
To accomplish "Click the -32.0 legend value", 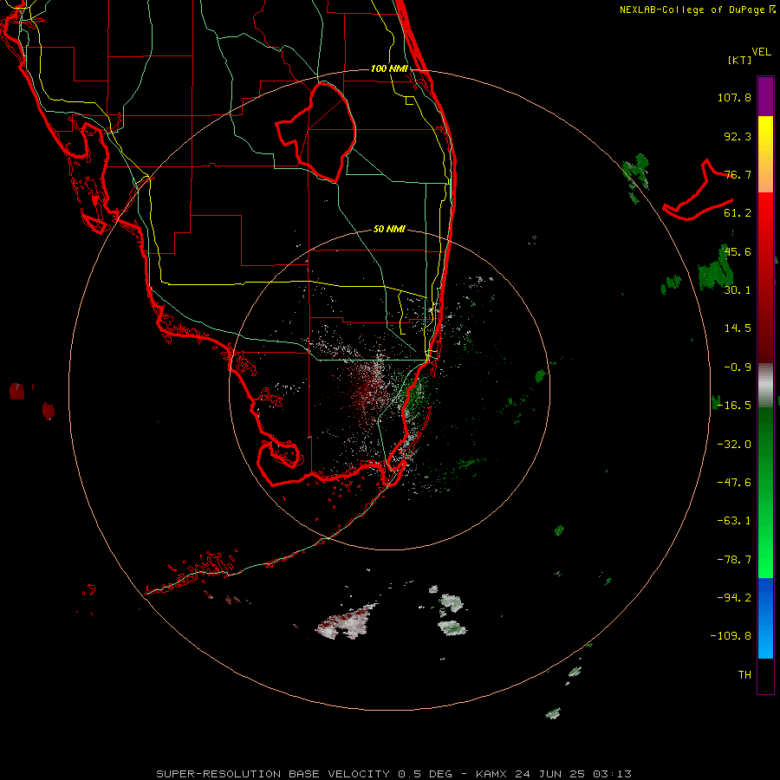I will point(734,445).
